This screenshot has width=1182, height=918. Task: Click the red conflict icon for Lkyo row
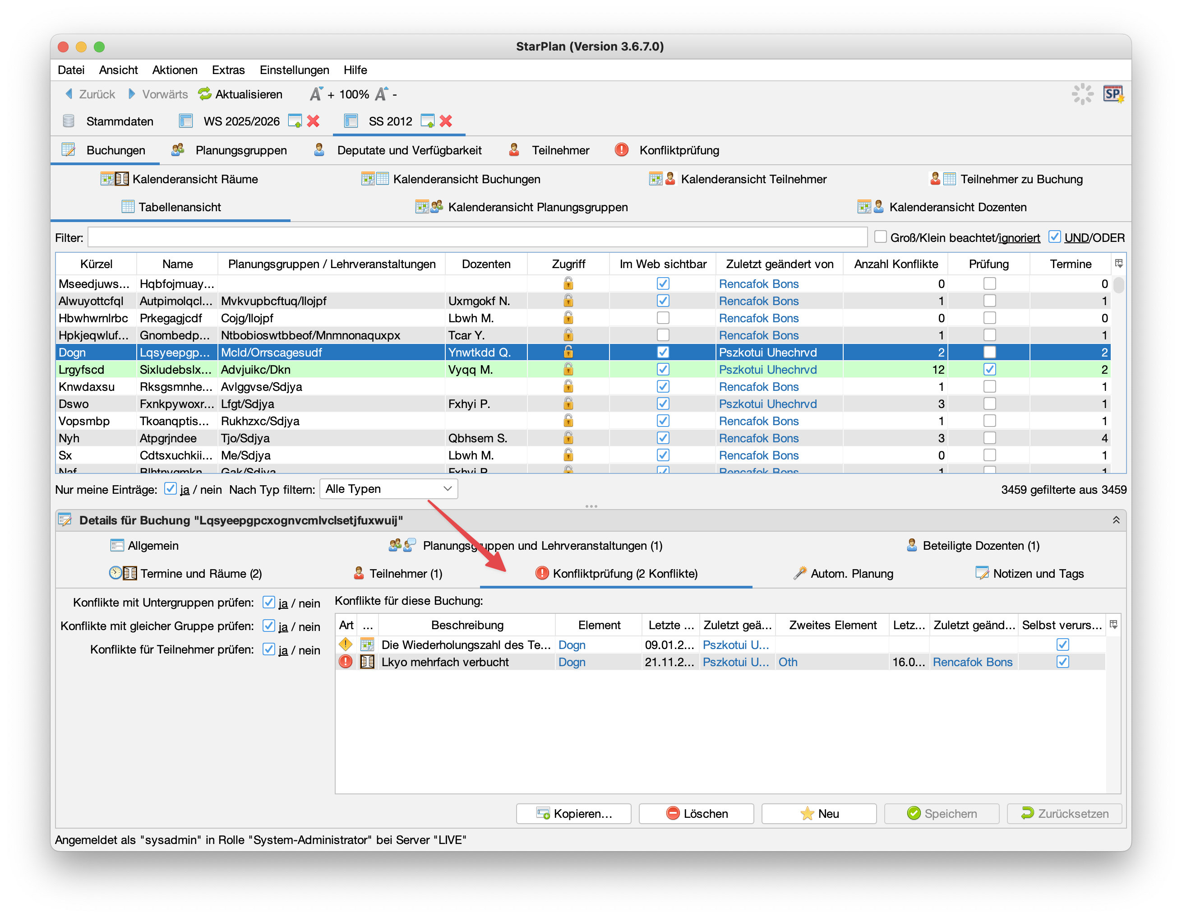click(x=345, y=662)
